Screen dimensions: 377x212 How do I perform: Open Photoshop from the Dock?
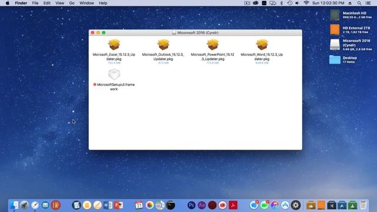pos(191,205)
